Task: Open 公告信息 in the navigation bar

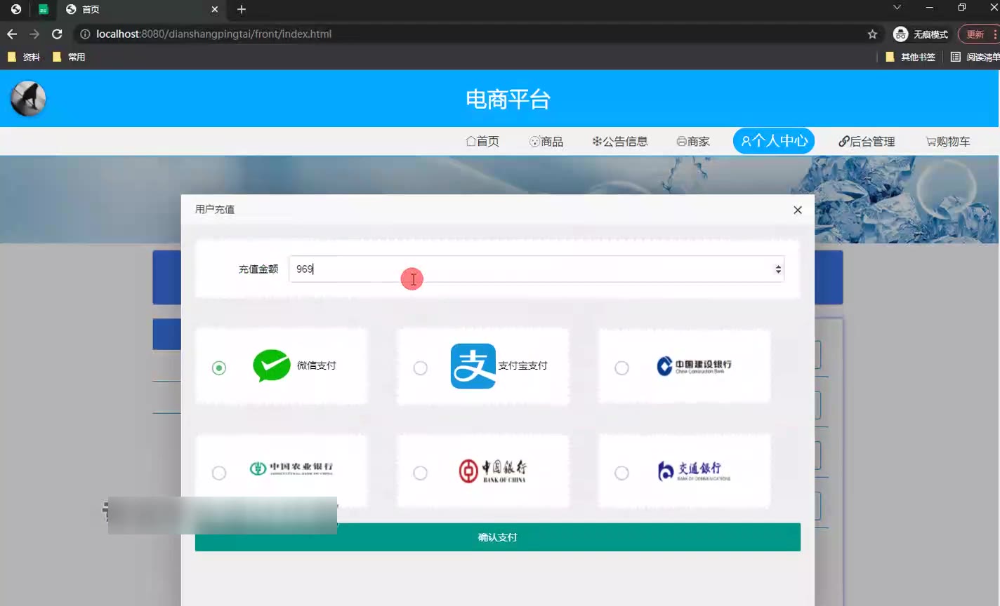Action: click(620, 142)
